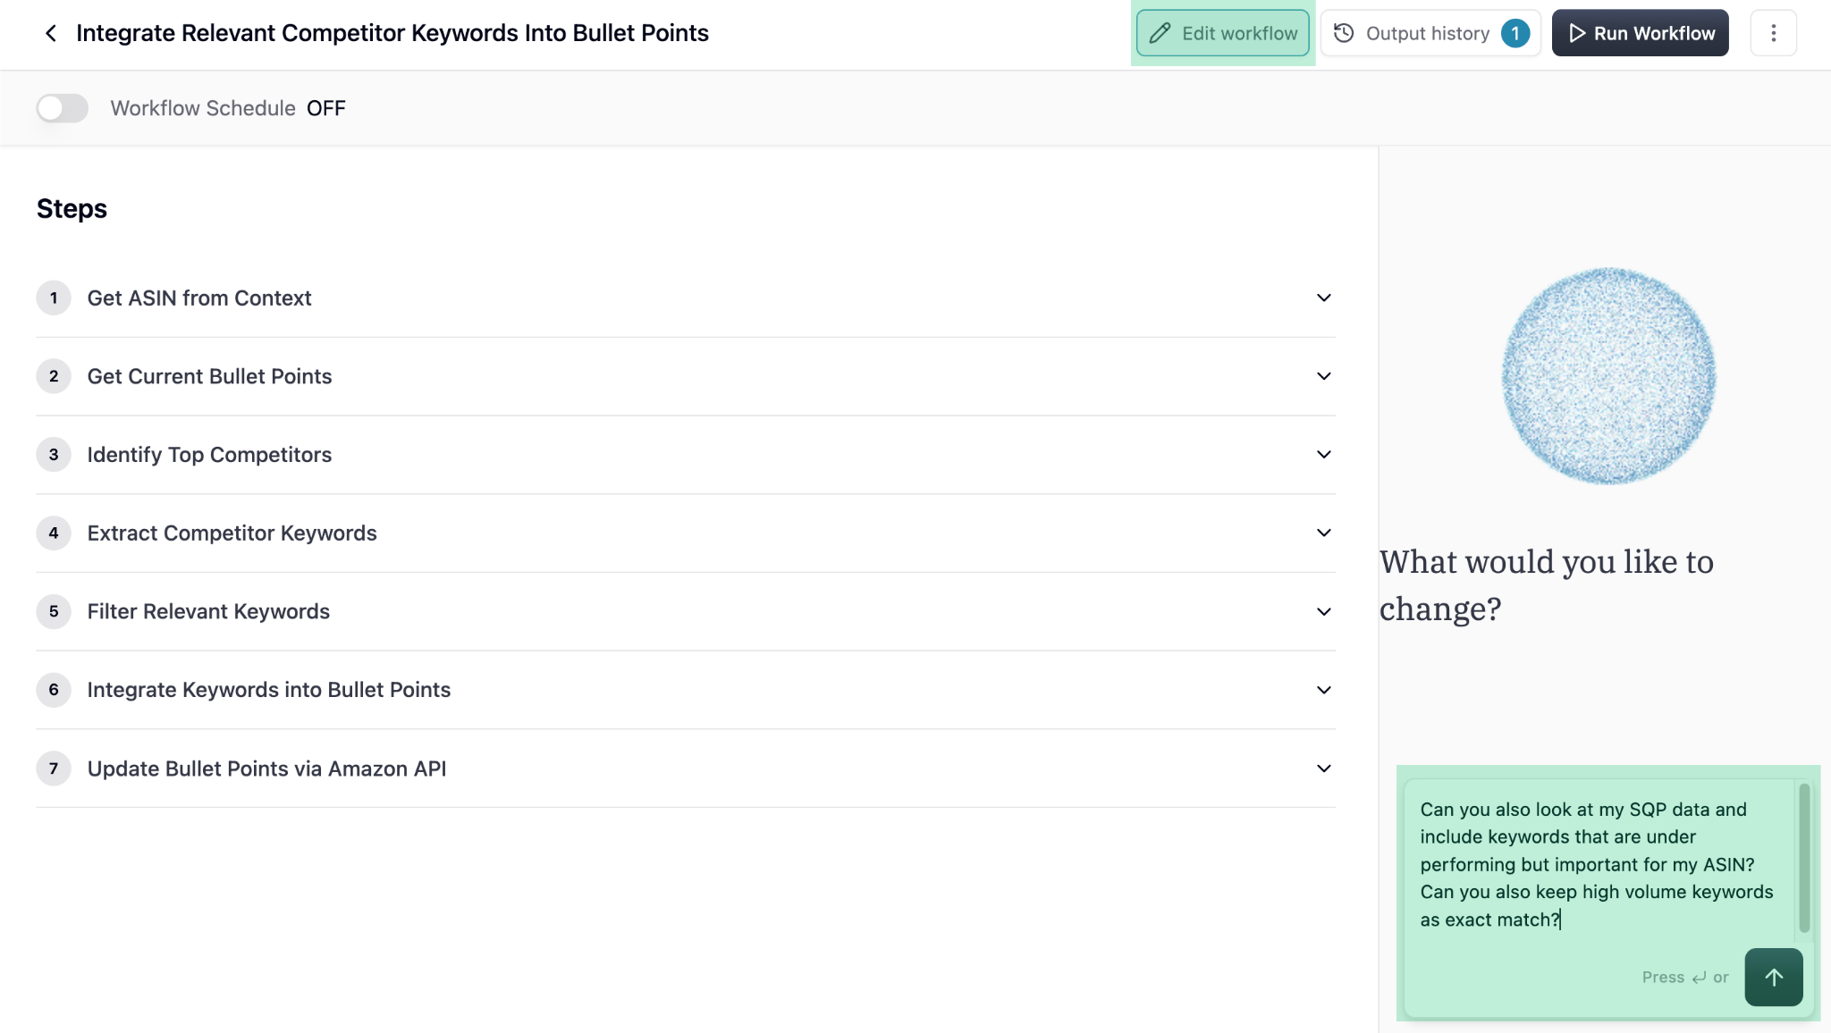The height and width of the screenshot is (1033, 1831).
Task: Click step number 1 badge
Action: tap(54, 298)
